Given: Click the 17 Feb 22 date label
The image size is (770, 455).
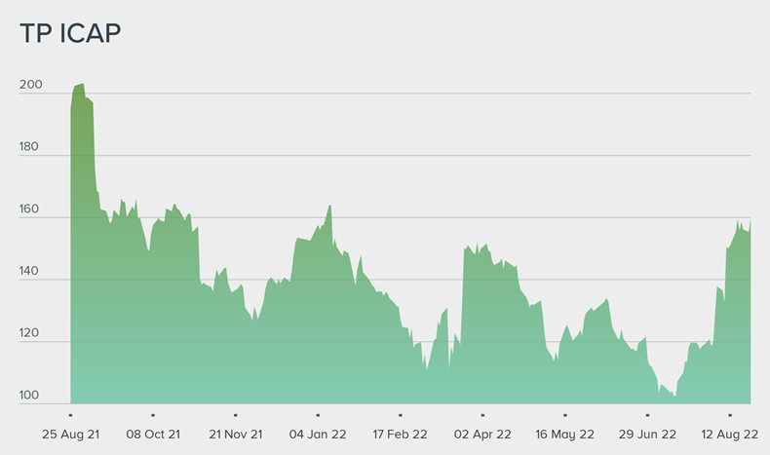Looking at the screenshot, I should [x=401, y=434].
